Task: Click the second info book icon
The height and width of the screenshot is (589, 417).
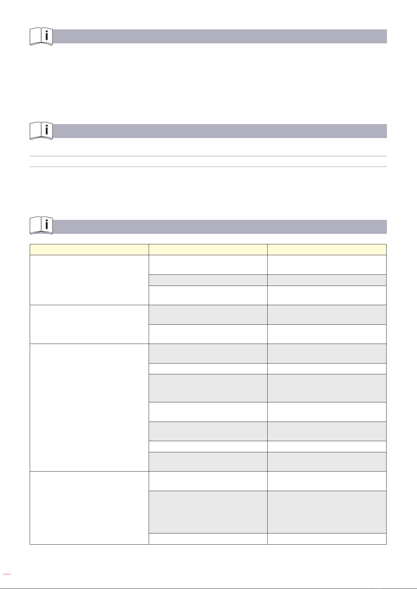Action: coord(41,131)
